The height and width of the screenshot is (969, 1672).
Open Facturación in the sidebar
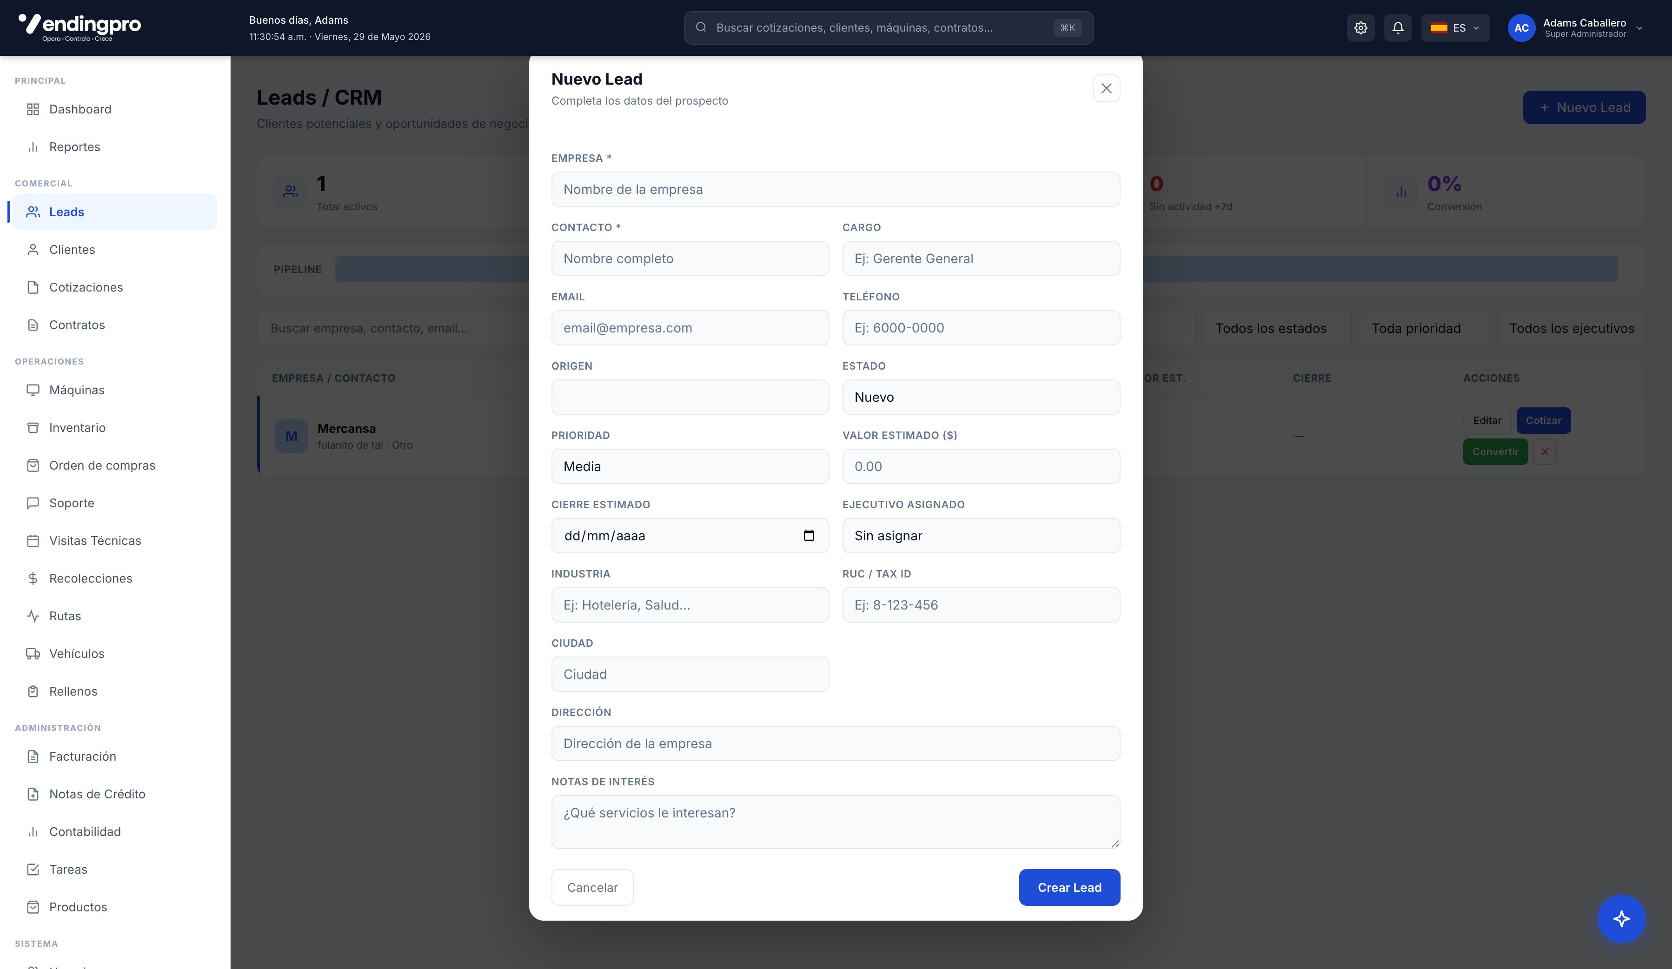115,757
